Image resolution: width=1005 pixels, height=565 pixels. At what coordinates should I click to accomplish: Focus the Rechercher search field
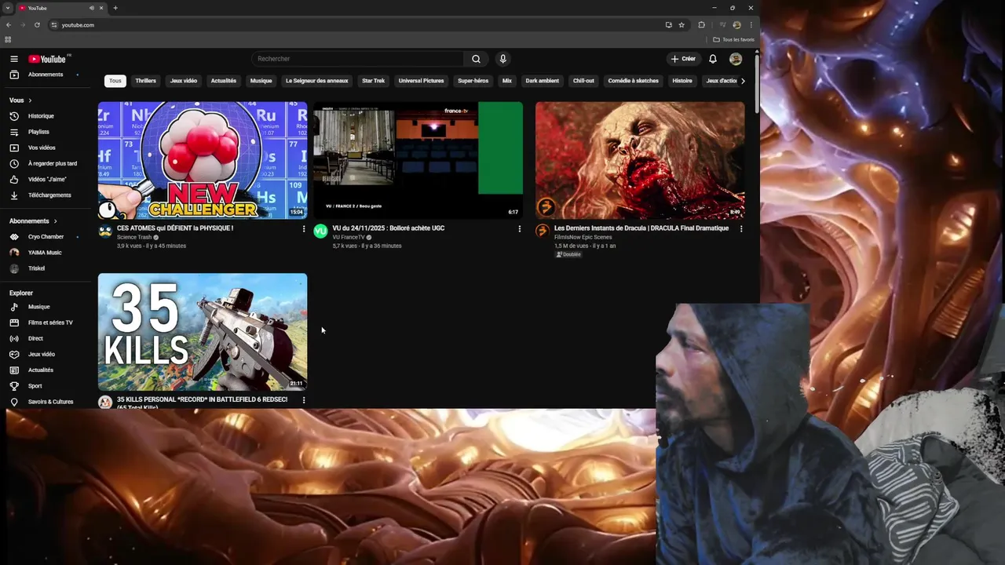(358, 59)
